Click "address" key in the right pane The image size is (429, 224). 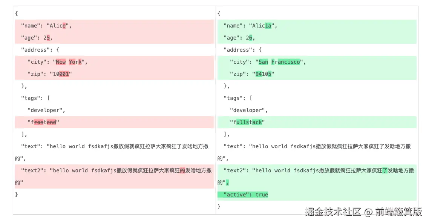pyautogui.click(x=239, y=50)
